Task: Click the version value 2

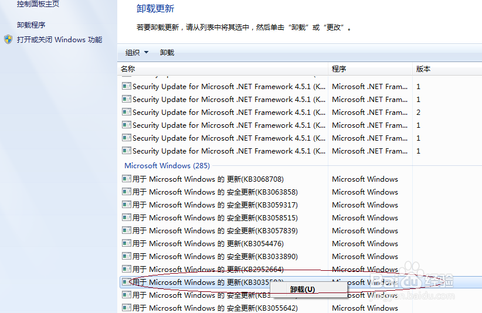Action: pos(418,112)
